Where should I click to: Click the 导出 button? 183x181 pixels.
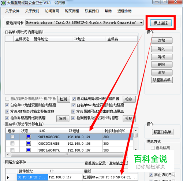point(162,57)
